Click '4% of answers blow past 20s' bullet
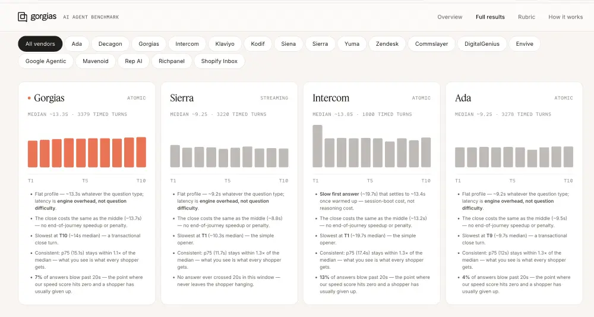594x317 pixels. [516, 284]
